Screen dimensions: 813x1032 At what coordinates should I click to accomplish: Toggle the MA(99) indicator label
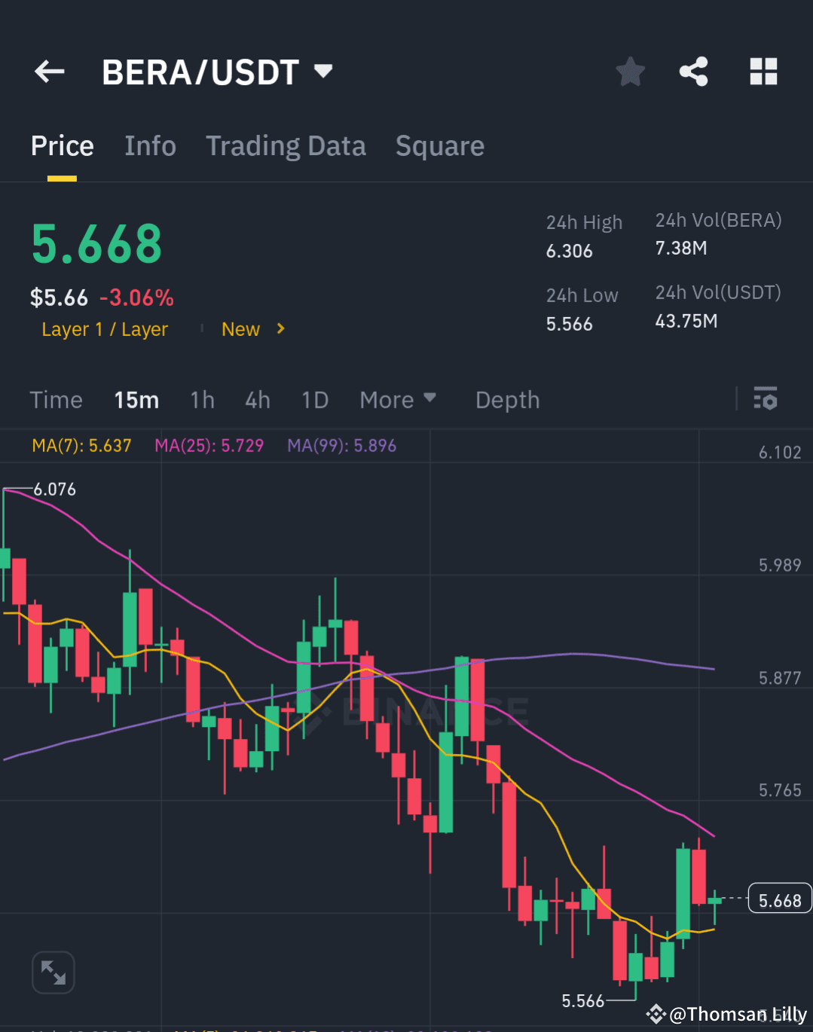(x=341, y=445)
